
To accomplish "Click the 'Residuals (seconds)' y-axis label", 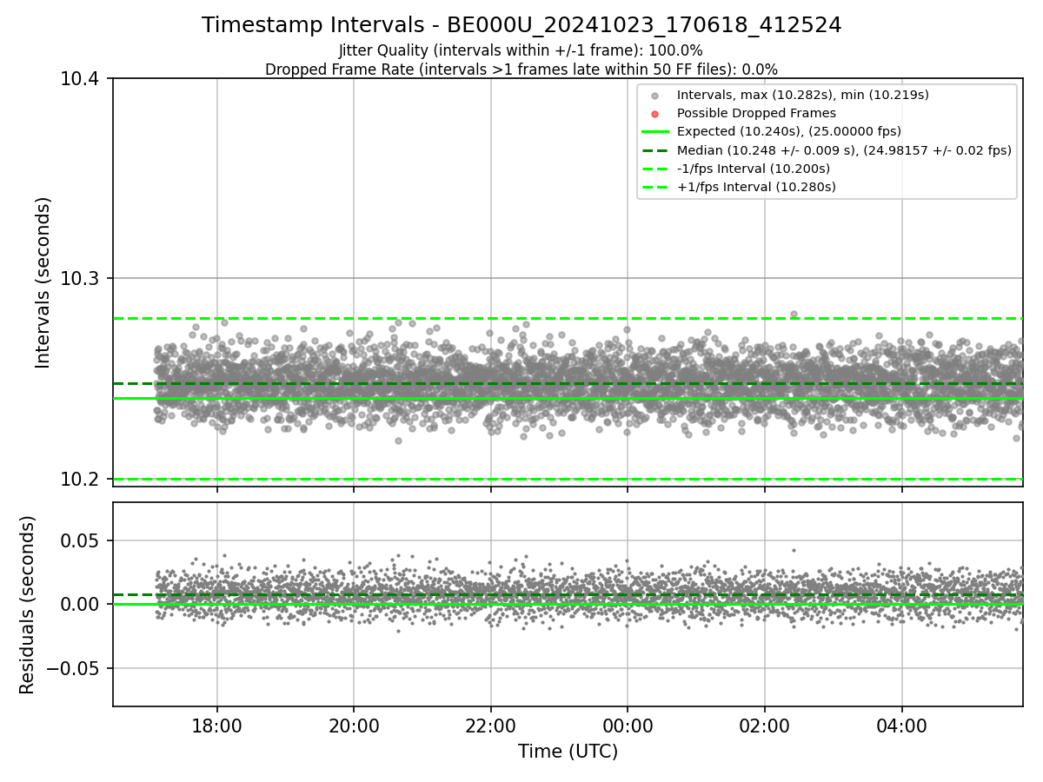I will click(x=28, y=605).
